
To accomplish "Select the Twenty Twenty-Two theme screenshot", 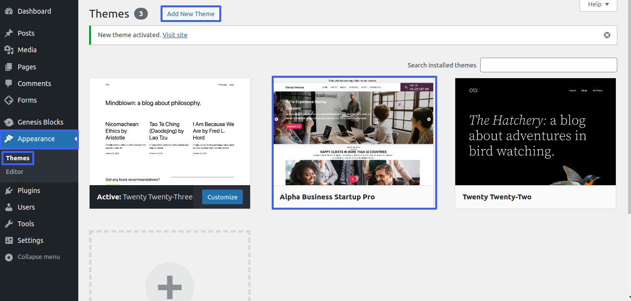I will (x=536, y=131).
